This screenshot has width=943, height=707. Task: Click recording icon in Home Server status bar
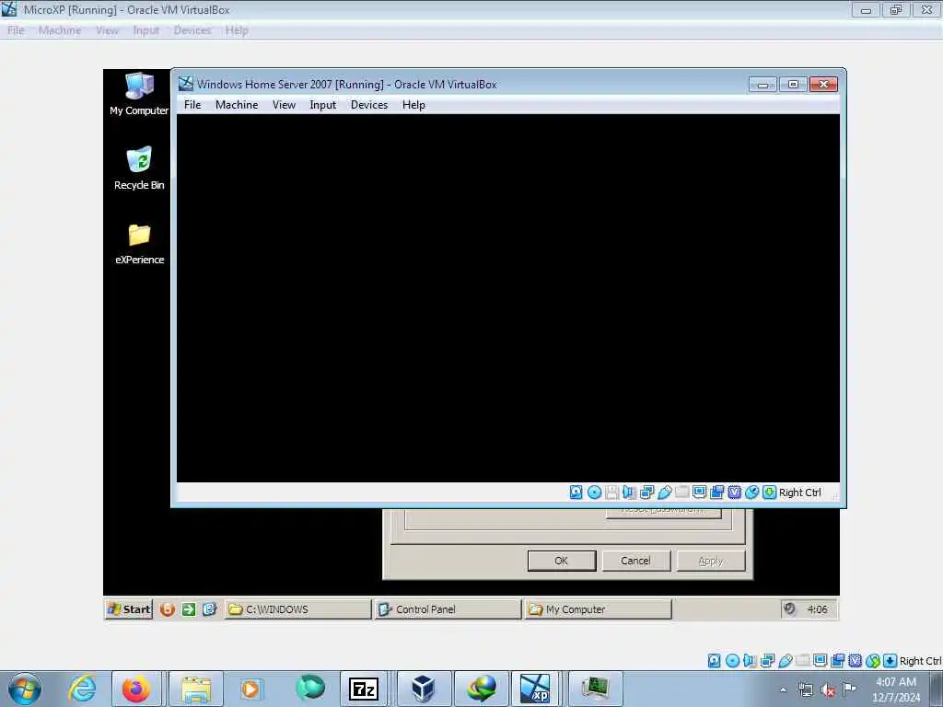(716, 493)
